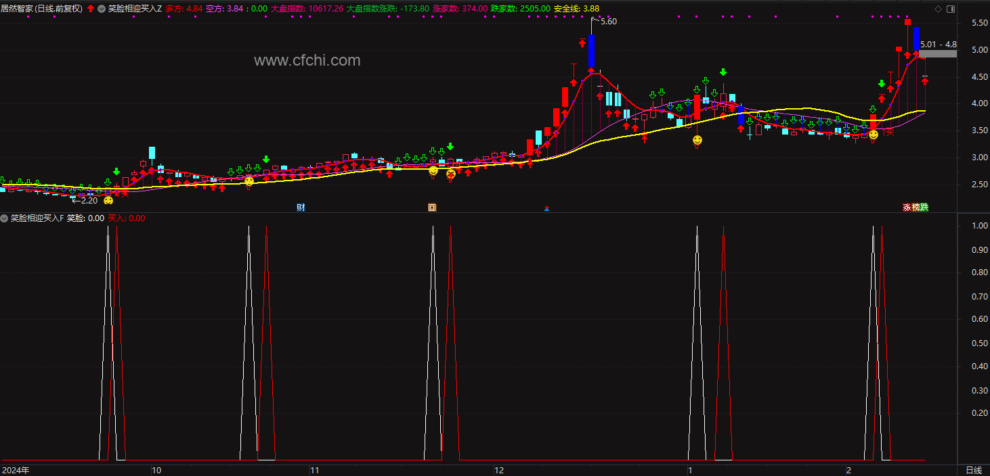Image resolution: width=990 pixels, height=476 pixels.
Task: Click the 买入: 0.00 readout in sub-chart
Action: (127, 218)
